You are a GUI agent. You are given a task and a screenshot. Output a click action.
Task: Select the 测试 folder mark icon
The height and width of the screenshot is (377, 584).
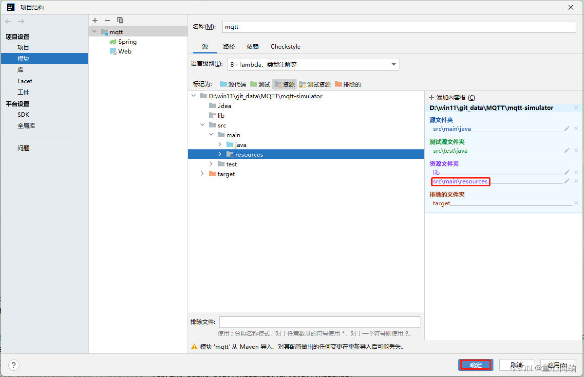tap(261, 84)
